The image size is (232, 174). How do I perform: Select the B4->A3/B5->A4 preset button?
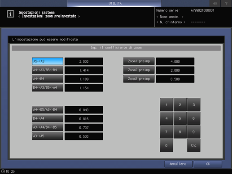tap(48, 88)
